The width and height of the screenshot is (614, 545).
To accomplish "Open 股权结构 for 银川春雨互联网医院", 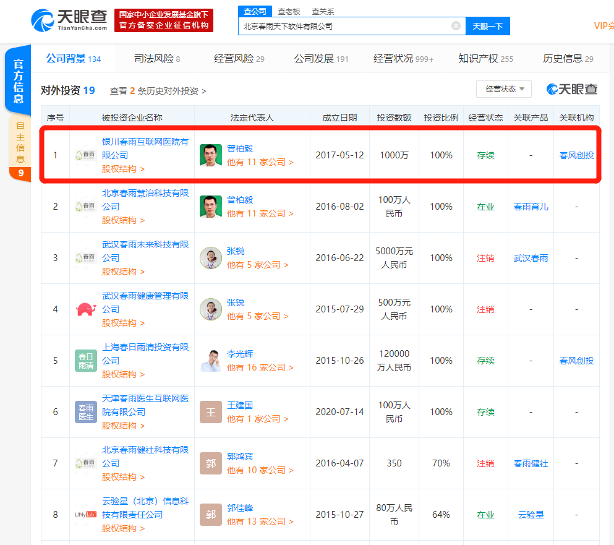I will [x=119, y=168].
